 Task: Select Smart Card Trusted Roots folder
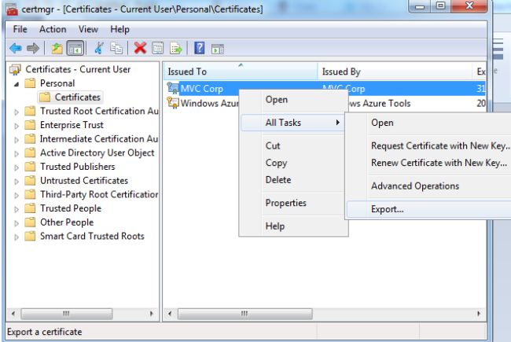pos(92,236)
